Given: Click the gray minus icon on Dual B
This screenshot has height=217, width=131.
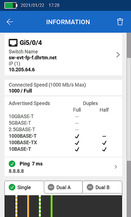Looking at the screenshot, I should (x=90, y=187).
